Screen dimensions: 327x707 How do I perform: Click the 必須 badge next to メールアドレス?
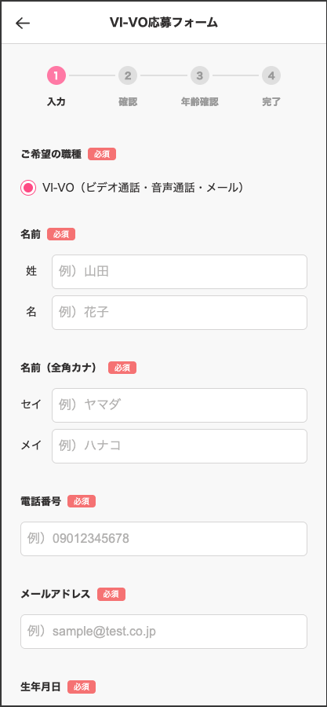coord(111,595)
